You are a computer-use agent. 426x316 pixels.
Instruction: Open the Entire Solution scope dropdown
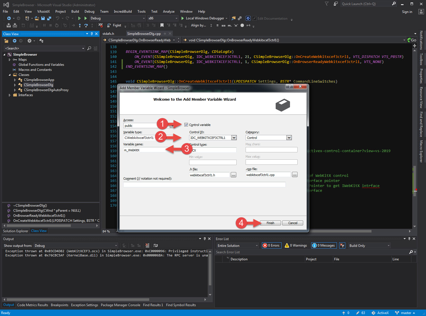coord(237,245)
